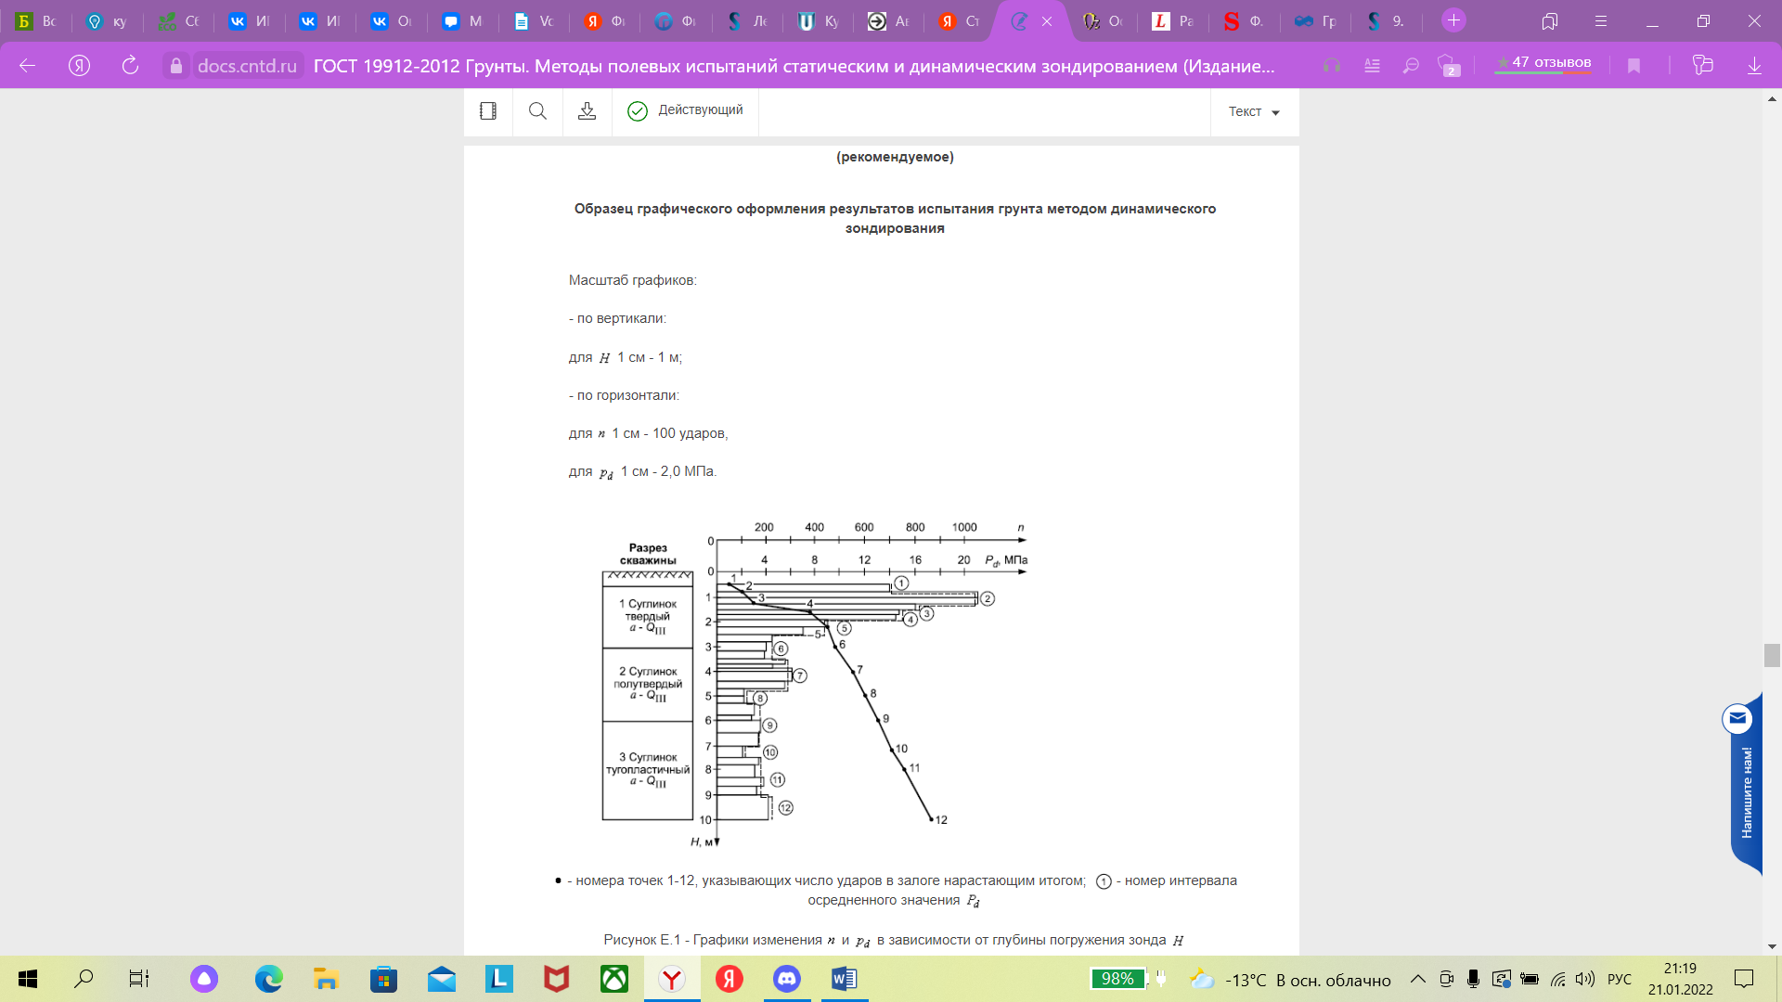Open McAfee from the taskbar
Image resolution: width=1782 pixels, height=1002 pixels.
pyautogui.click(x=557, y=979)
